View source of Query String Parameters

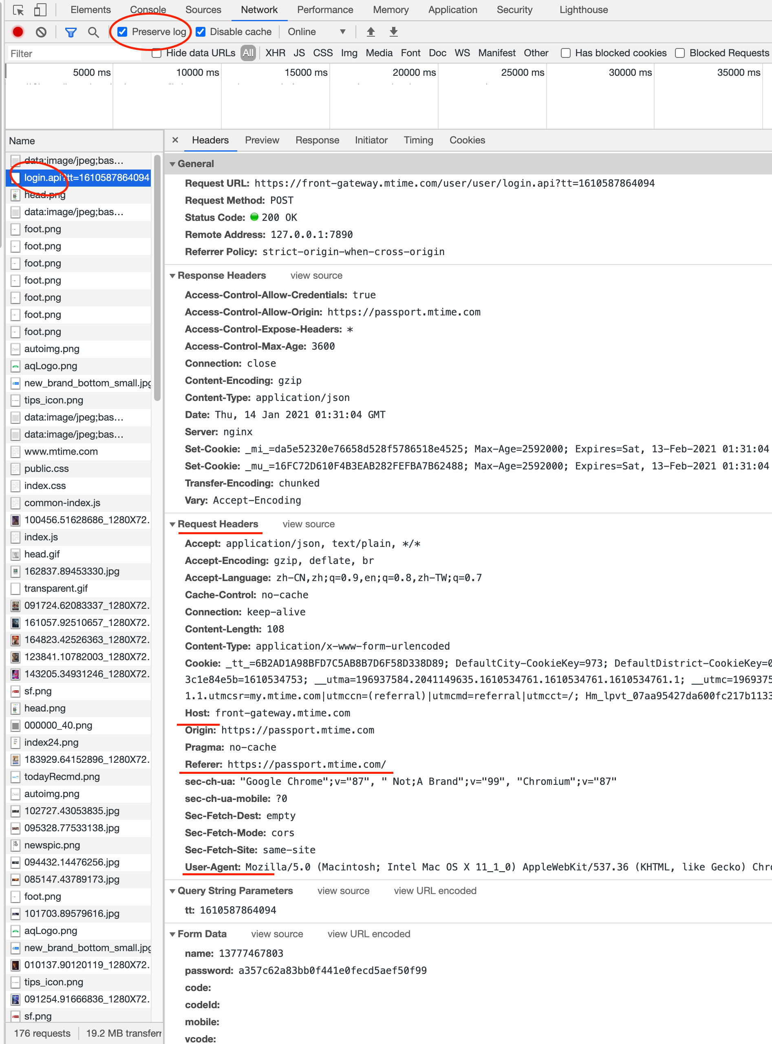coord(344,891)
